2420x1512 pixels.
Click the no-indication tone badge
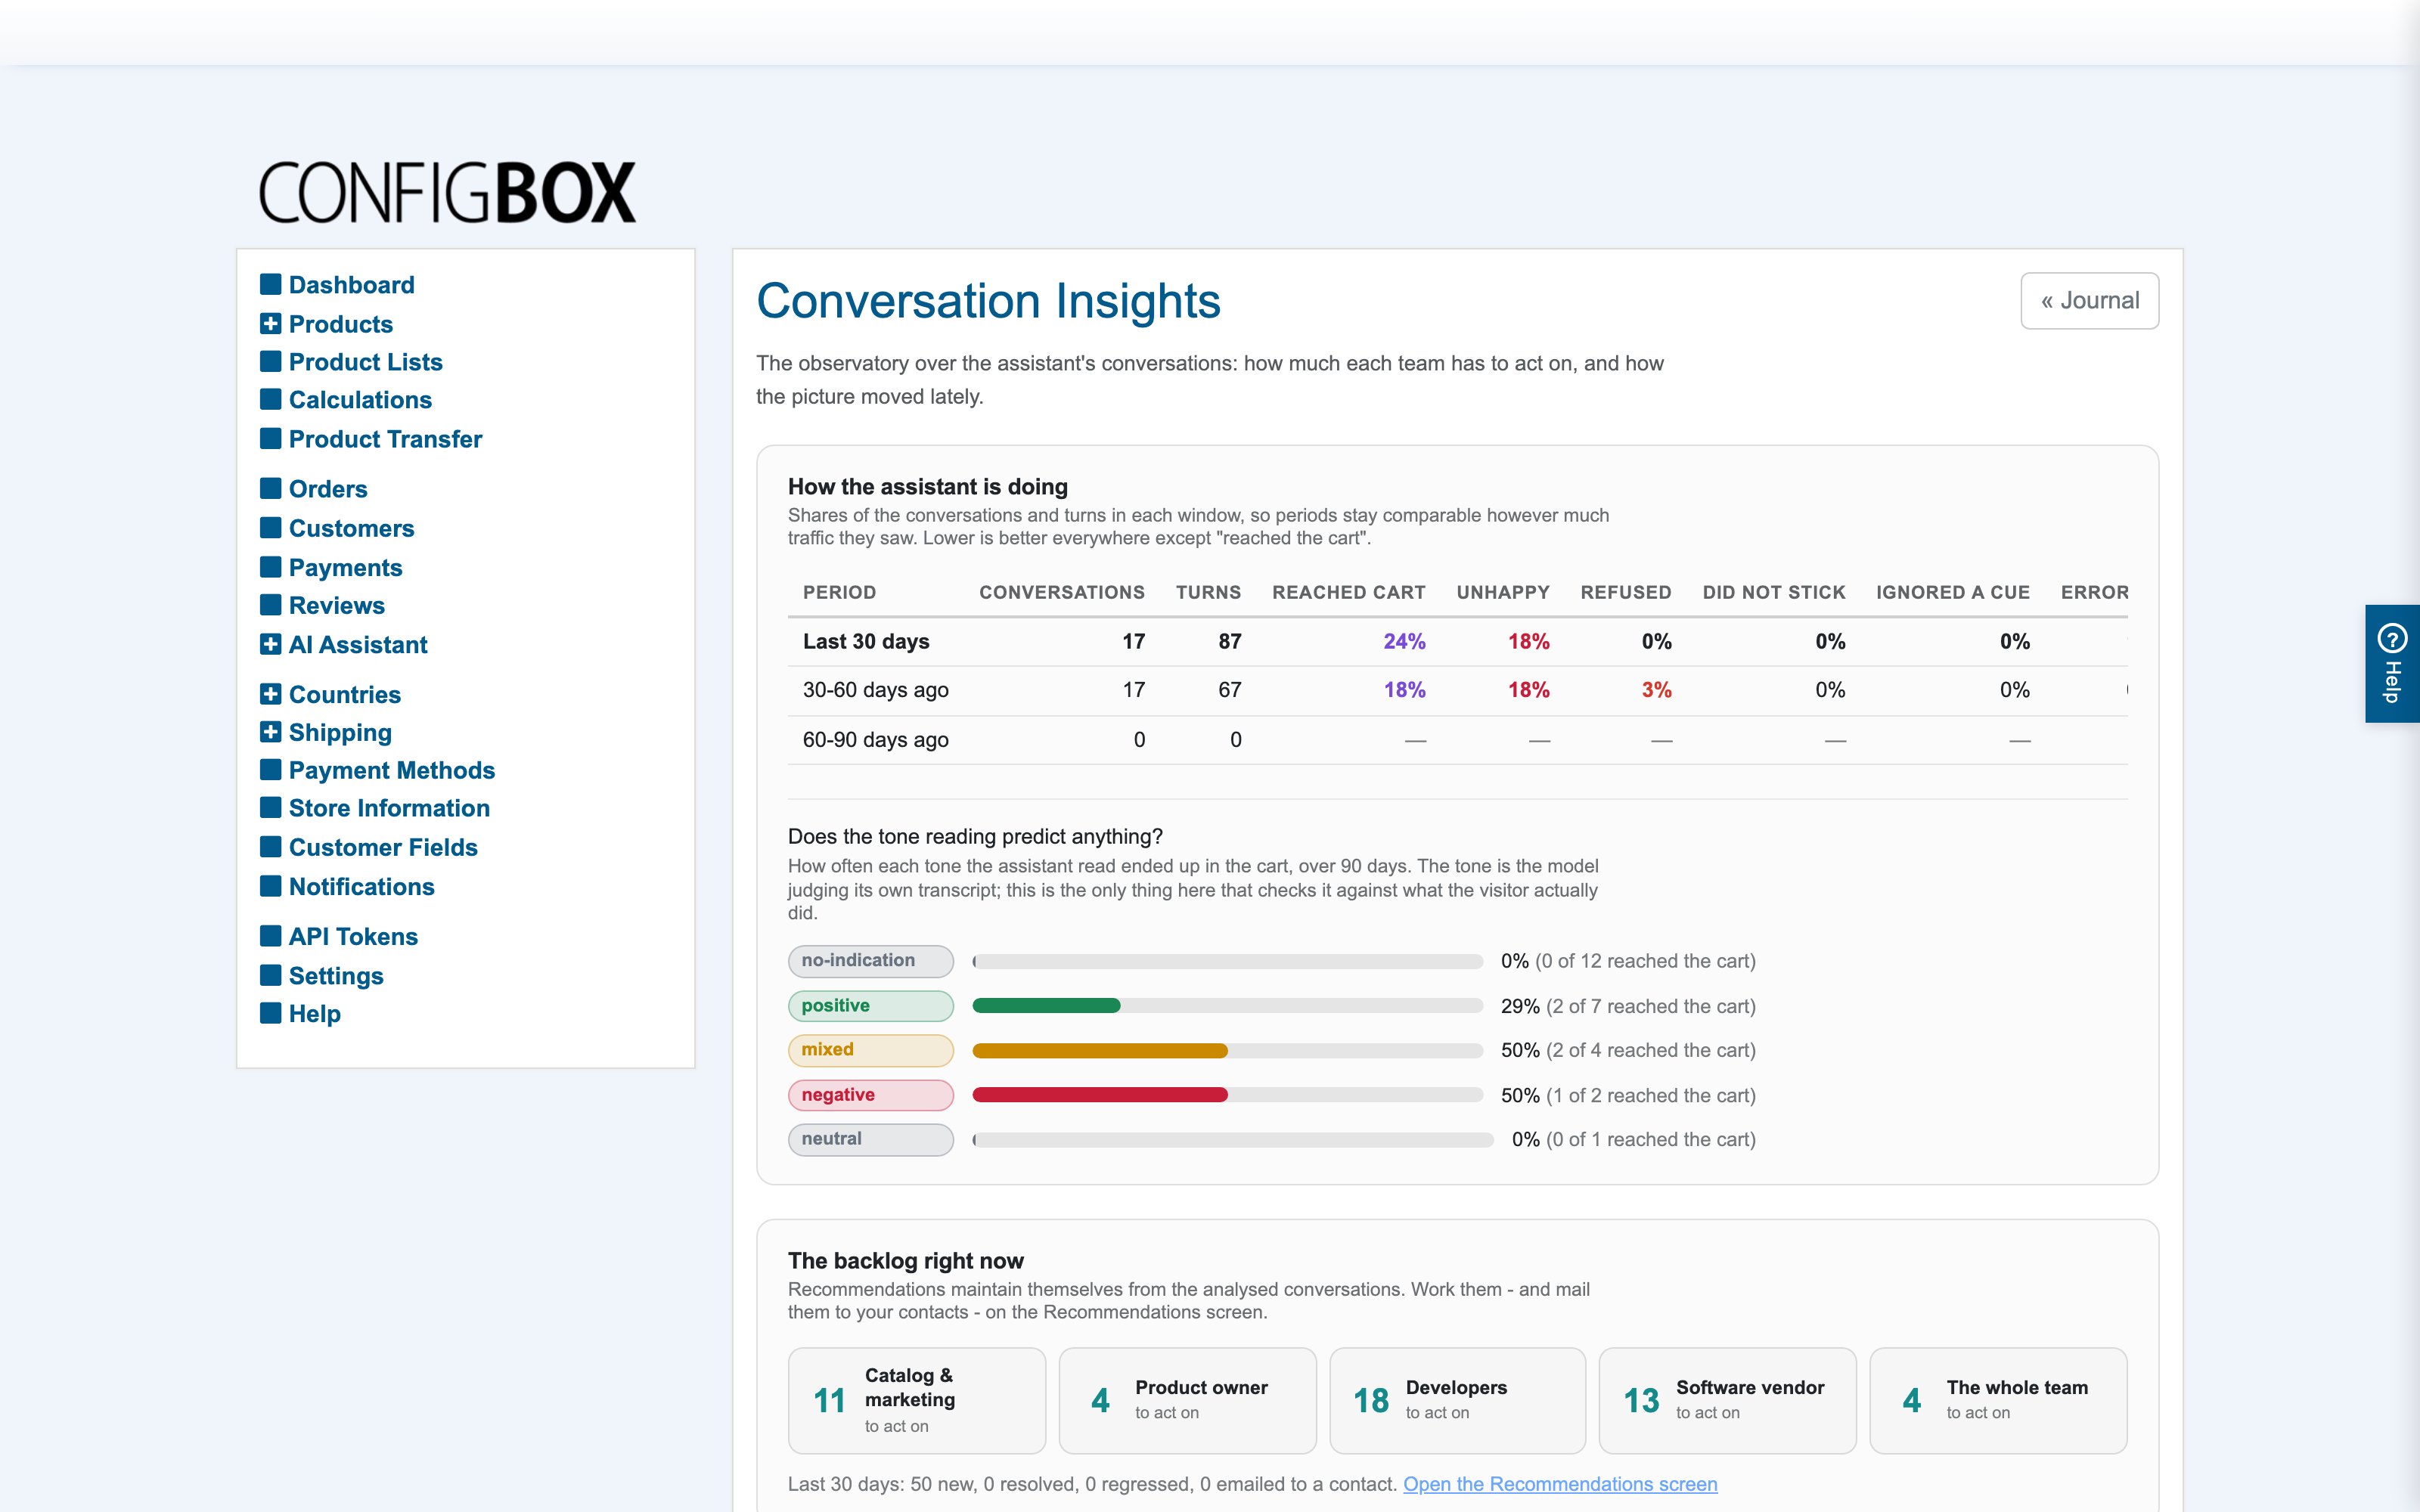tap(870, 961)
